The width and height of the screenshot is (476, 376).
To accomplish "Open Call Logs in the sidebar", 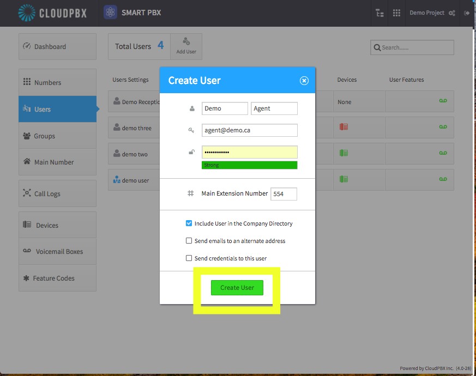I will [x=57, y=193].
